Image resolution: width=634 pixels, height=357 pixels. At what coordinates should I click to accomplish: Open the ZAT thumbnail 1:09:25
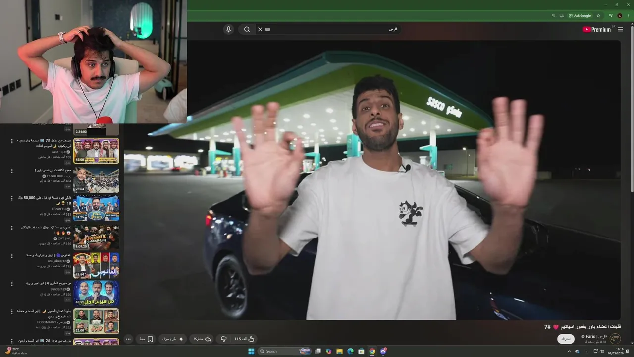[x=96, y=237]
